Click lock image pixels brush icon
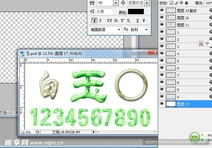Screen dimensions: 212x148 [x=176, y=3]
